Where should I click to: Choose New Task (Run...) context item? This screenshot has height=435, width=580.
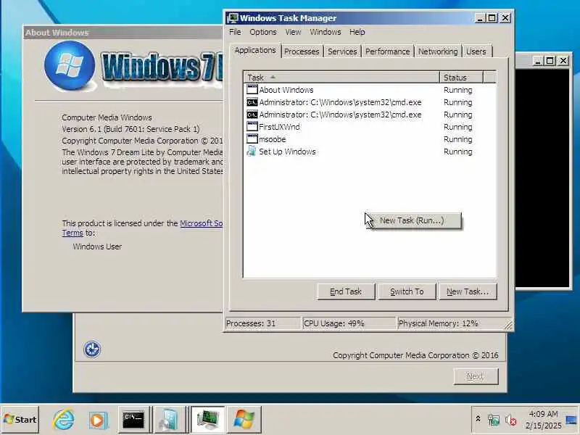point(415,220)
